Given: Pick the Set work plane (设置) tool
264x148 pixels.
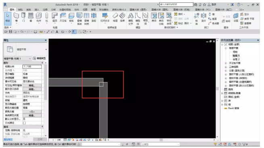Looking at the screenshot, I should click(236, 17).
